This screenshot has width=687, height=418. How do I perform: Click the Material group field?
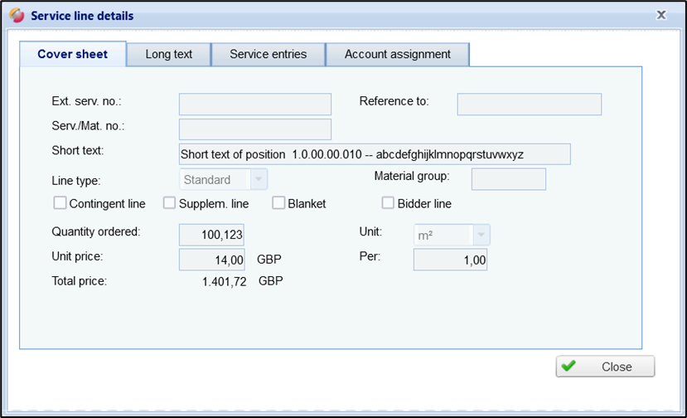[508, 179]
